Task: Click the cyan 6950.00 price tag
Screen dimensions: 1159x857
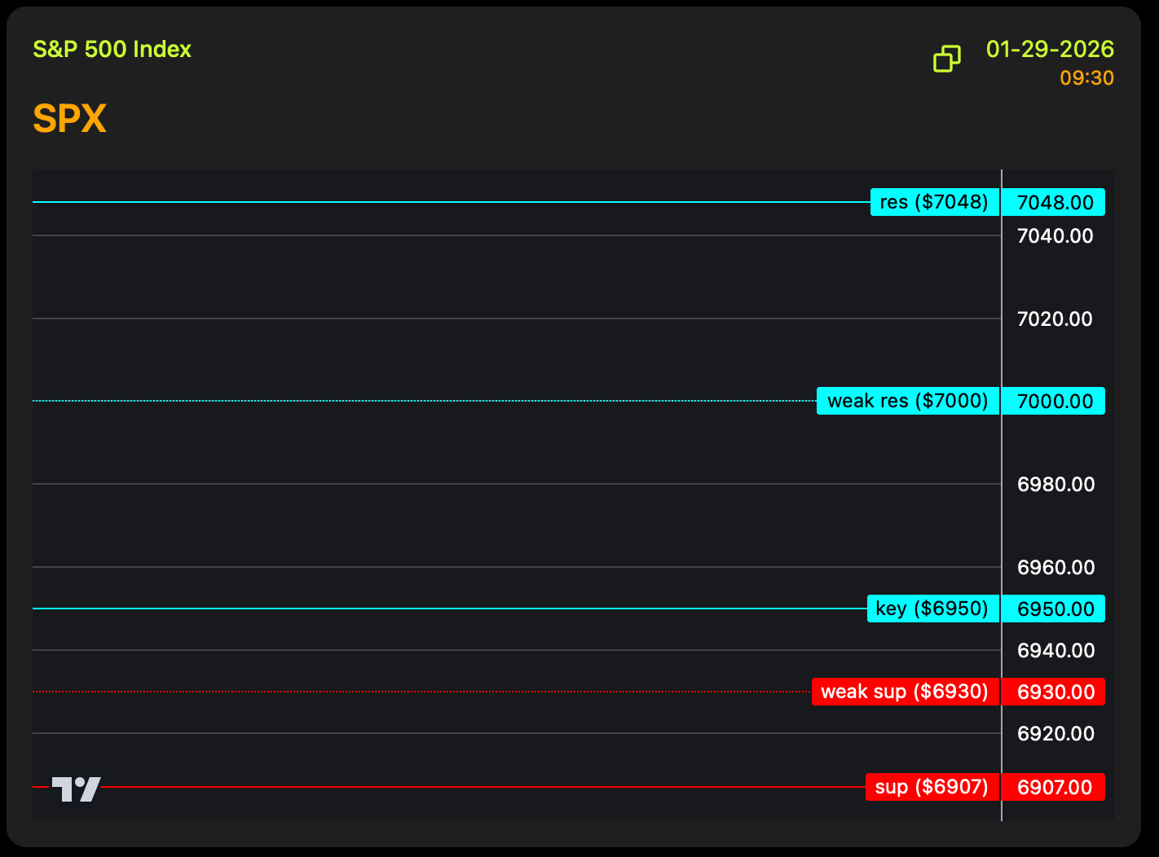Action: (x=1054, y=609)
